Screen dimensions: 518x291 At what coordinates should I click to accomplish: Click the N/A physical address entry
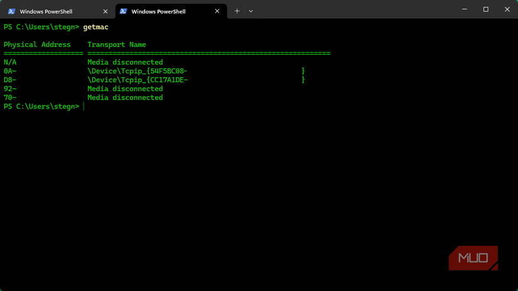pyautogui.click(x=10, y=62)
